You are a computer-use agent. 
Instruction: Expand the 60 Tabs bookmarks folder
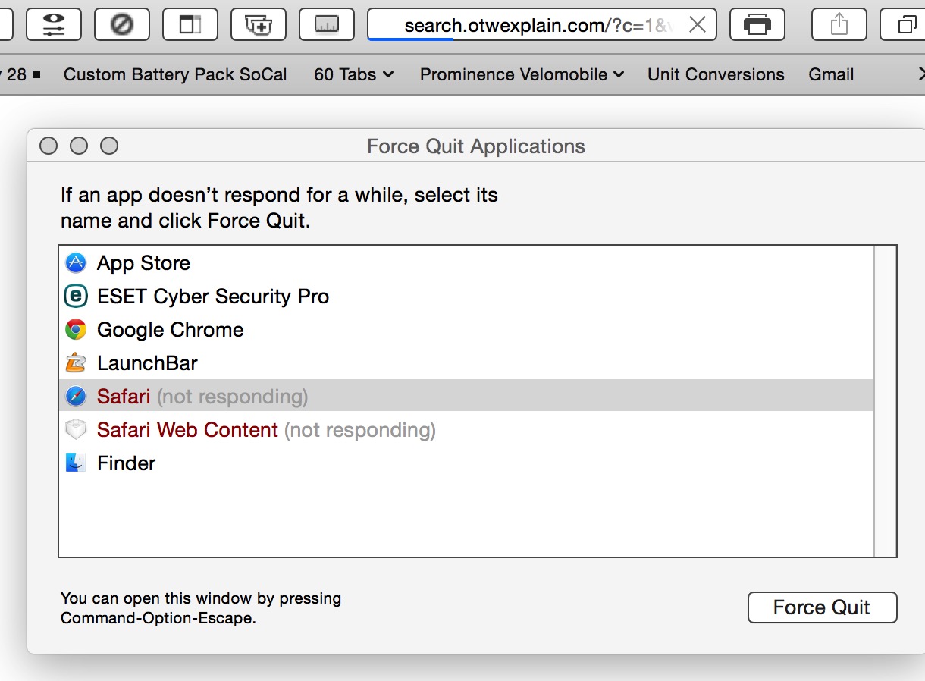point(353,74)
